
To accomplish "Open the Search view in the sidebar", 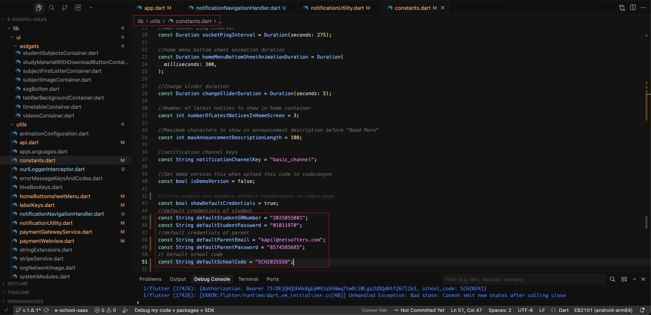I will point(52,7).
